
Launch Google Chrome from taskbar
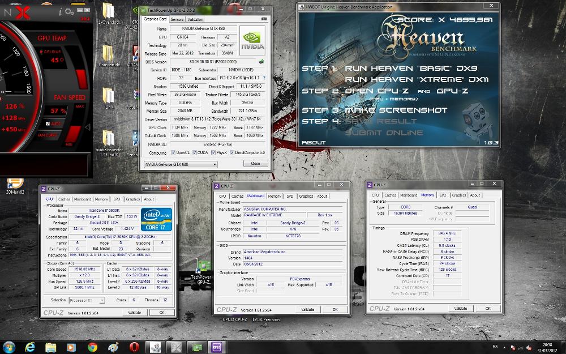tap(92, 348)
